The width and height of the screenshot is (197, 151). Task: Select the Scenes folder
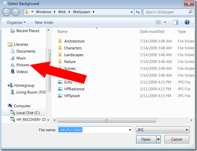tap(70, 68)
